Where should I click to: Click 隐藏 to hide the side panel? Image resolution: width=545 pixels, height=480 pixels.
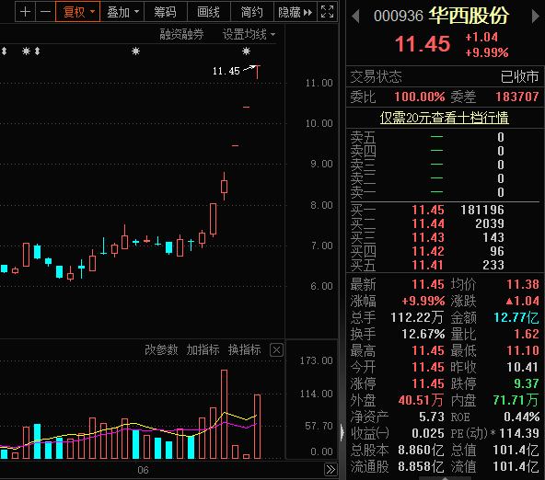296,12
